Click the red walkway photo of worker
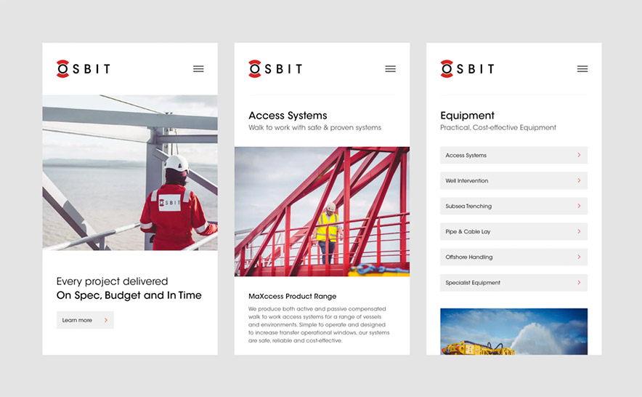642x397 pixels. coord(322,212)
